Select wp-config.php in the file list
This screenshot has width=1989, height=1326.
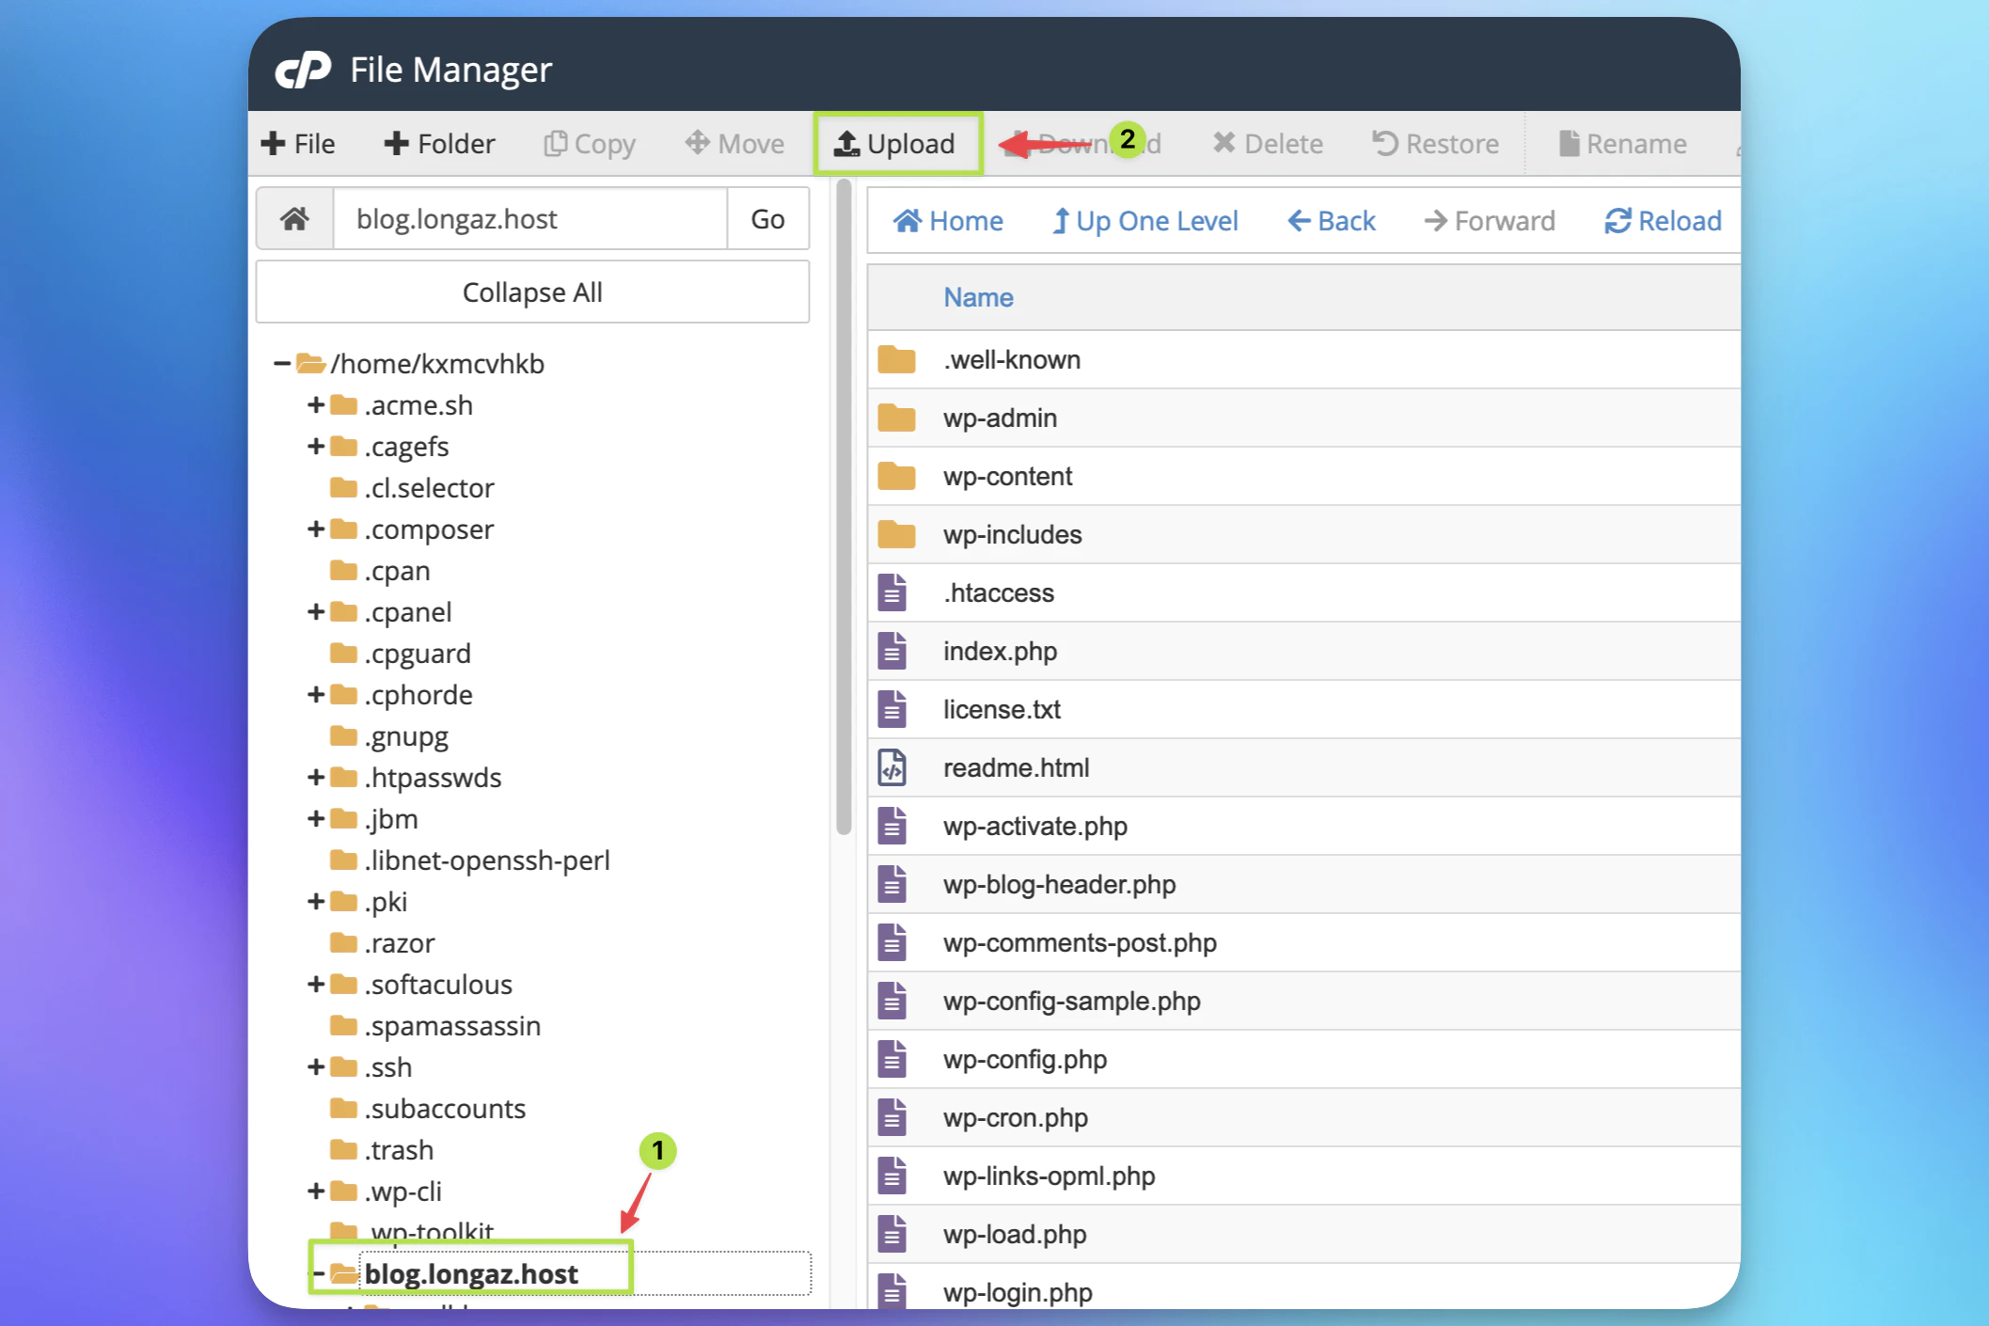point(1024,1060)
